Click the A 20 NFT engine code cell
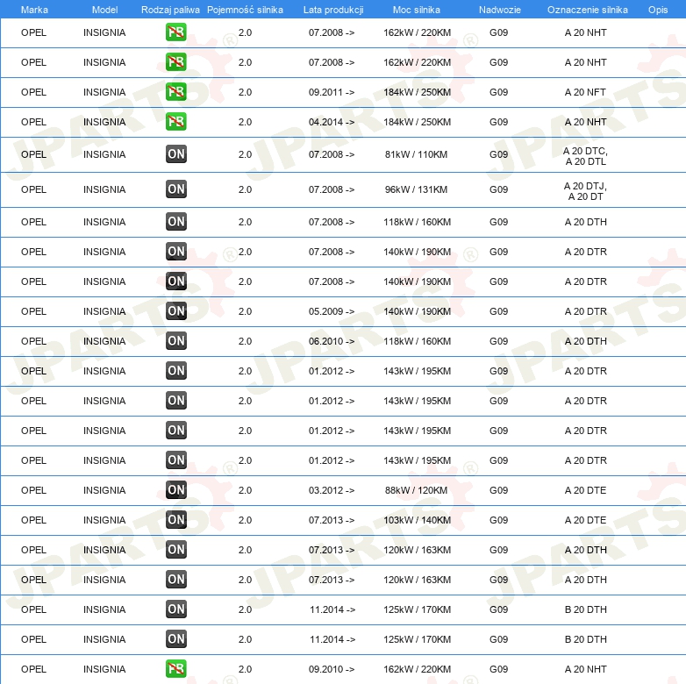Image resolution: width=686 pixels, height=684 pixels. (585, 92)
